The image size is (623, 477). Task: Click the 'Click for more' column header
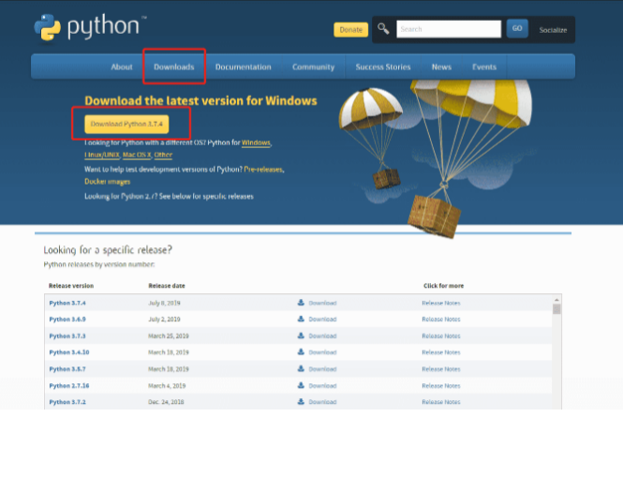[443, 286]
